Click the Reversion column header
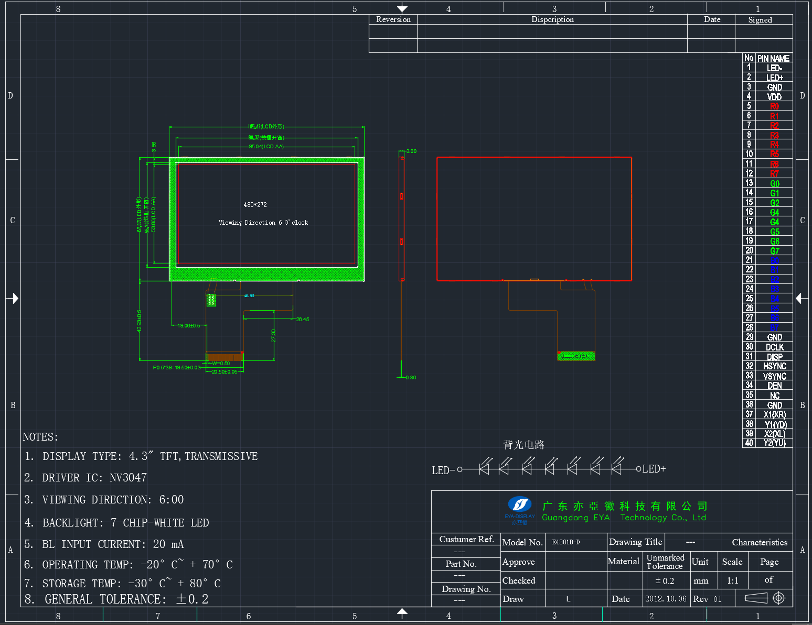812x625 pixels. pyautogui.click(x=393, y=19)
